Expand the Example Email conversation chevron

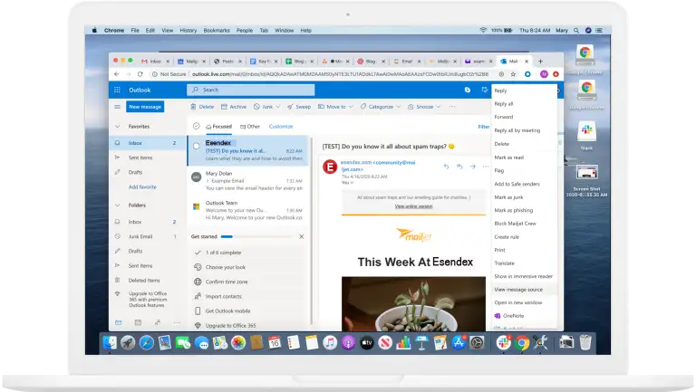click(x=208, y=181)
